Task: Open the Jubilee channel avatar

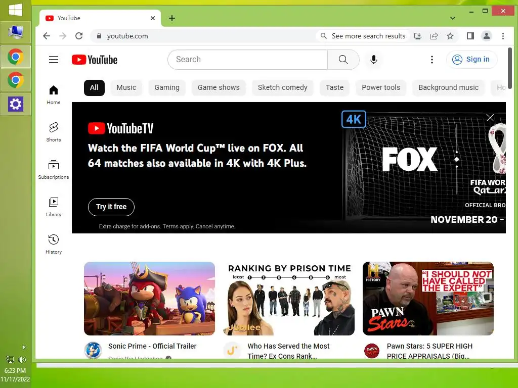Action: [232, 351]
